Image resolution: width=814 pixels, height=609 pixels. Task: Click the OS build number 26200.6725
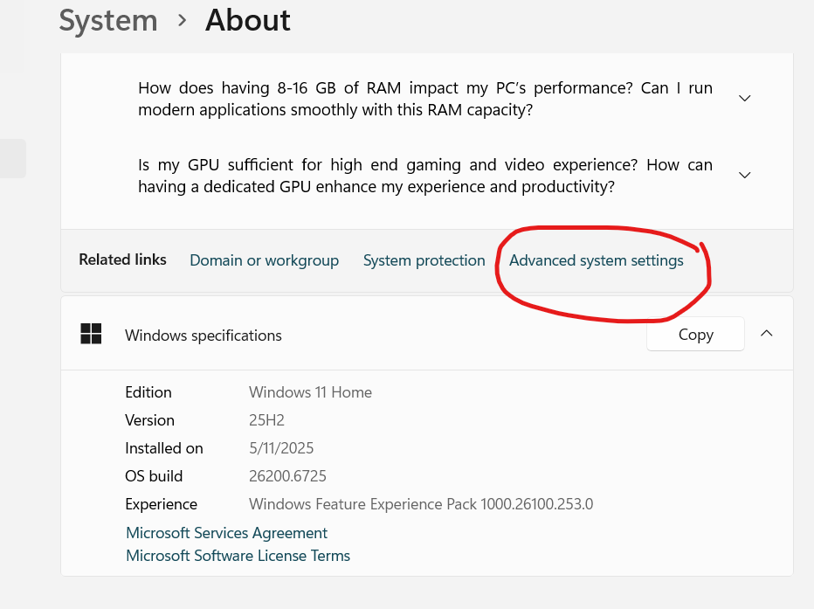tap(287, 475)
